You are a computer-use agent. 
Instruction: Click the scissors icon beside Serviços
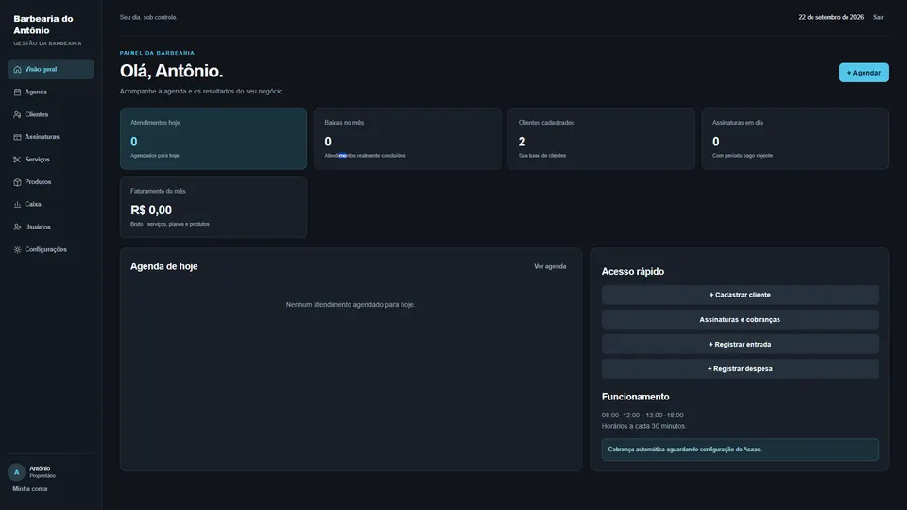pyautogui.click(x=17, y=160)
